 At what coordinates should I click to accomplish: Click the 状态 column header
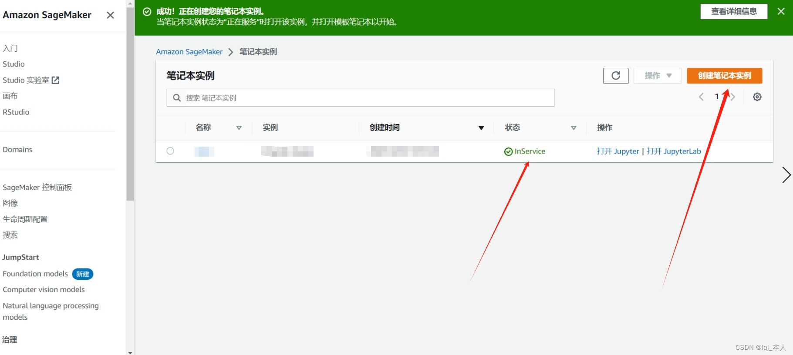click(513, 127)
